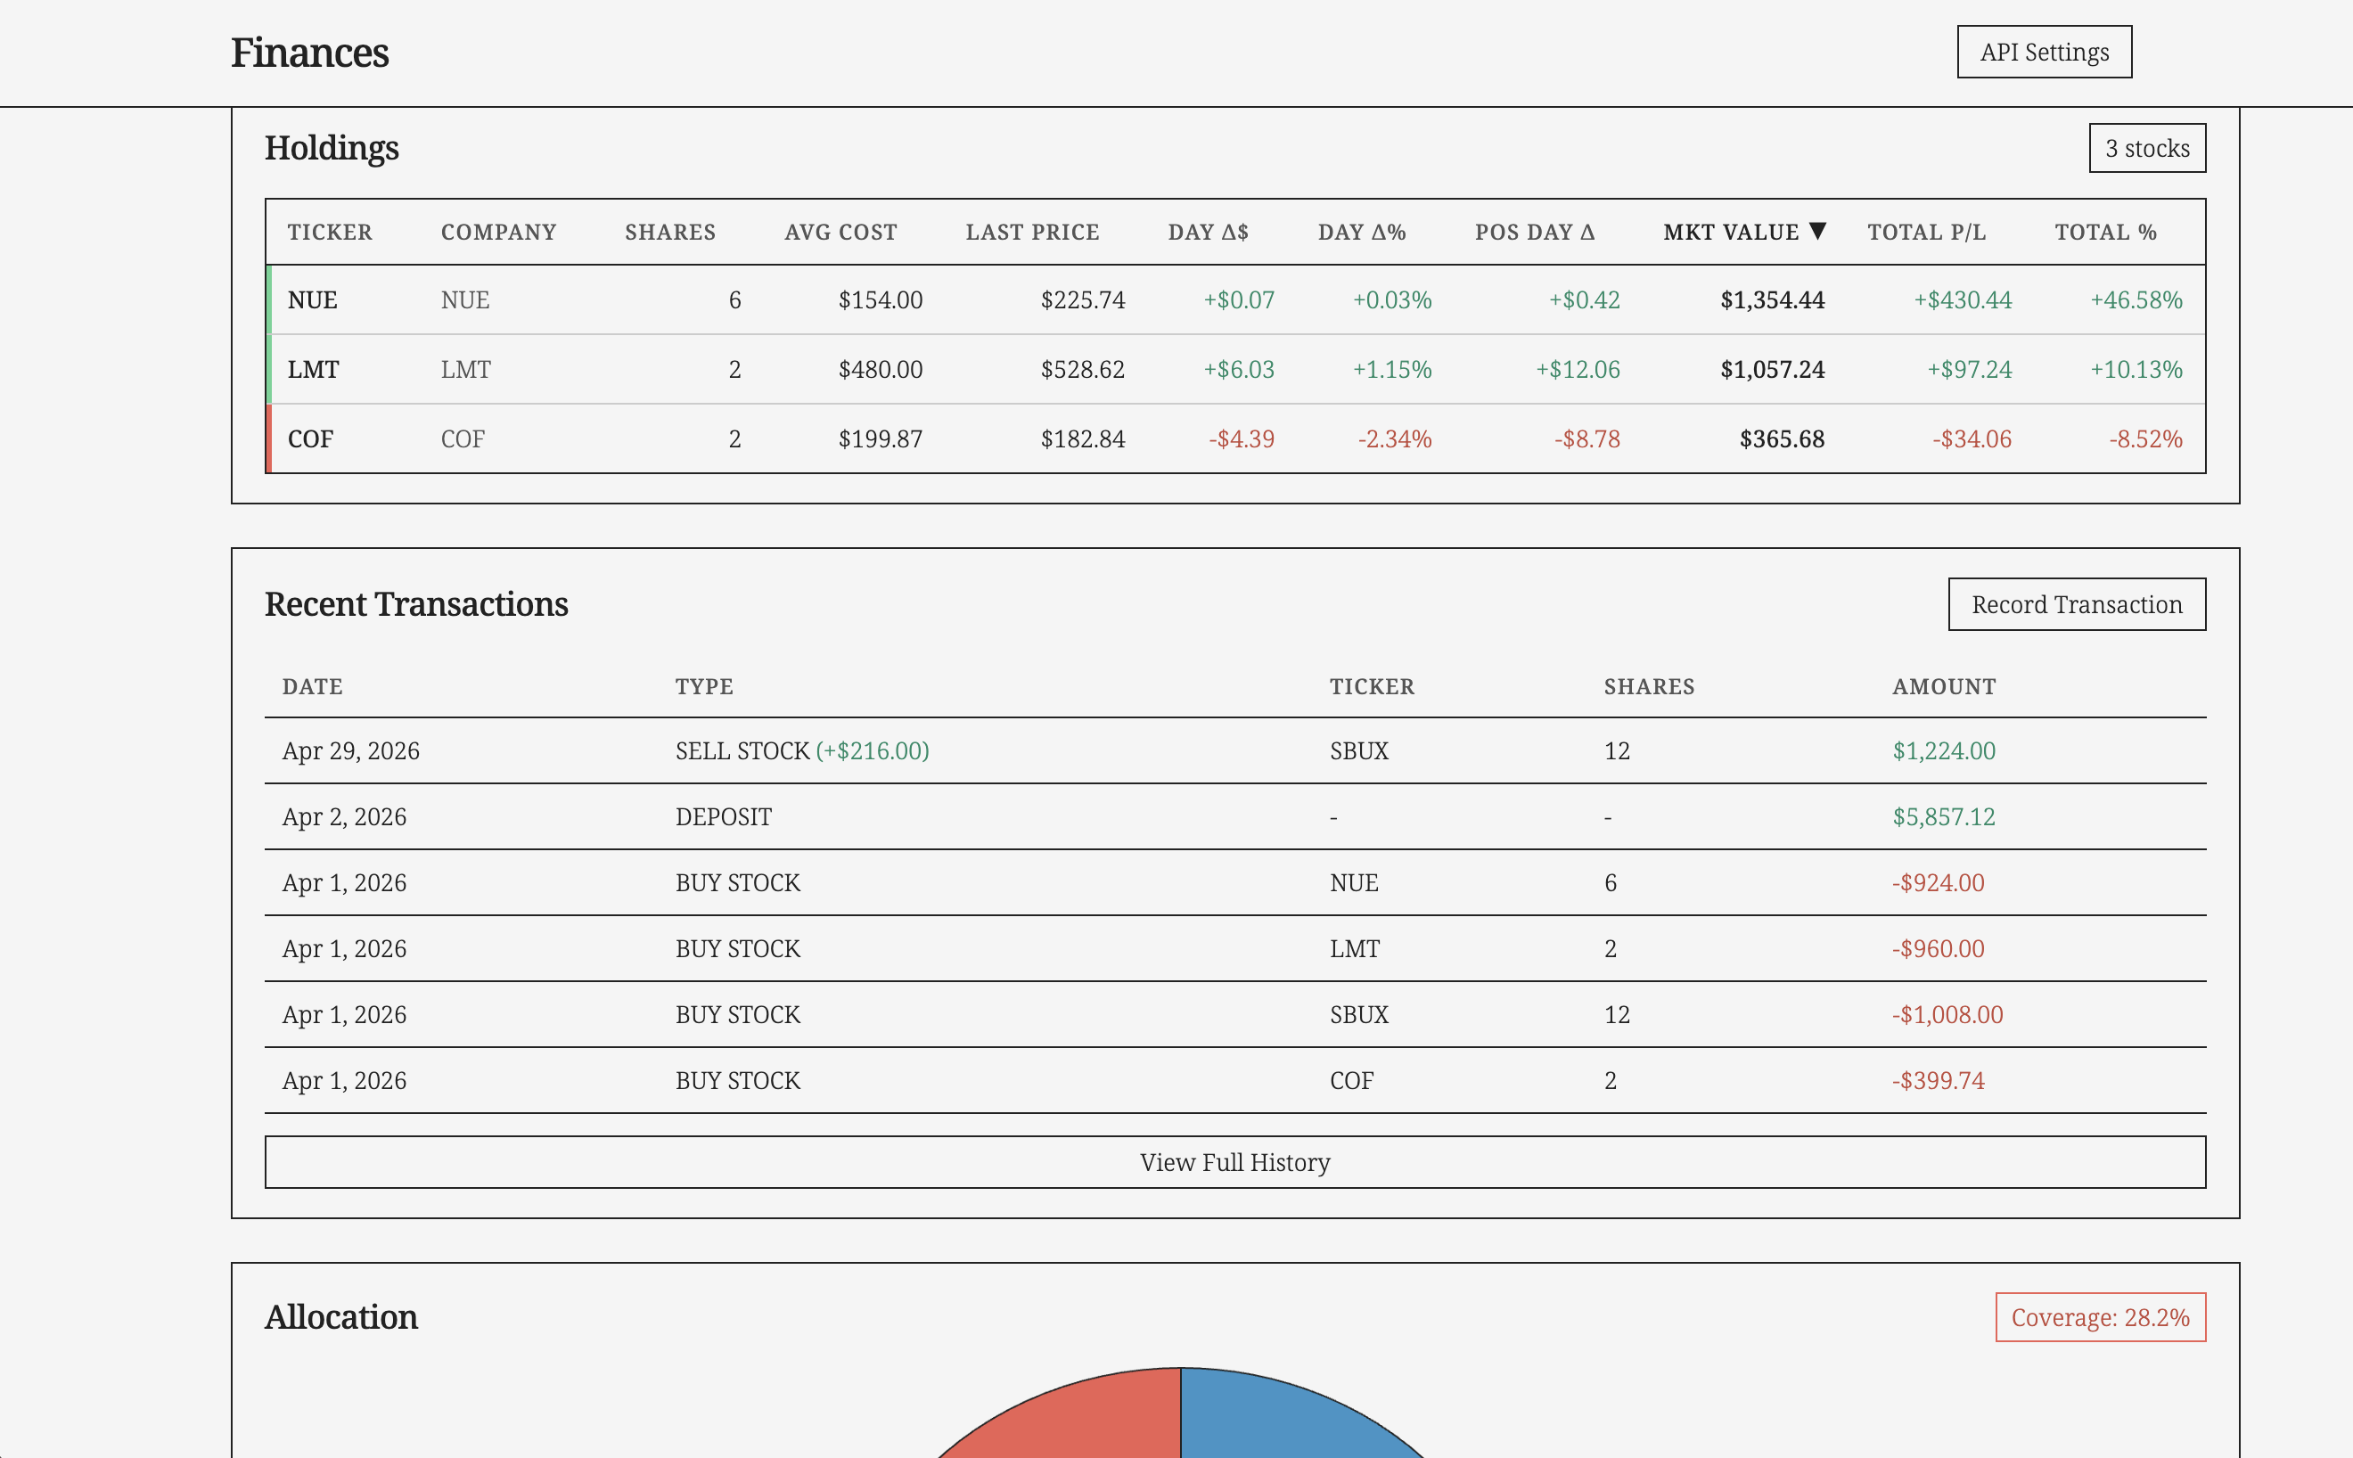Screen dimensions: 2353x1458
Task: Click the Recent Transactions heading
Action: (416, 604)
